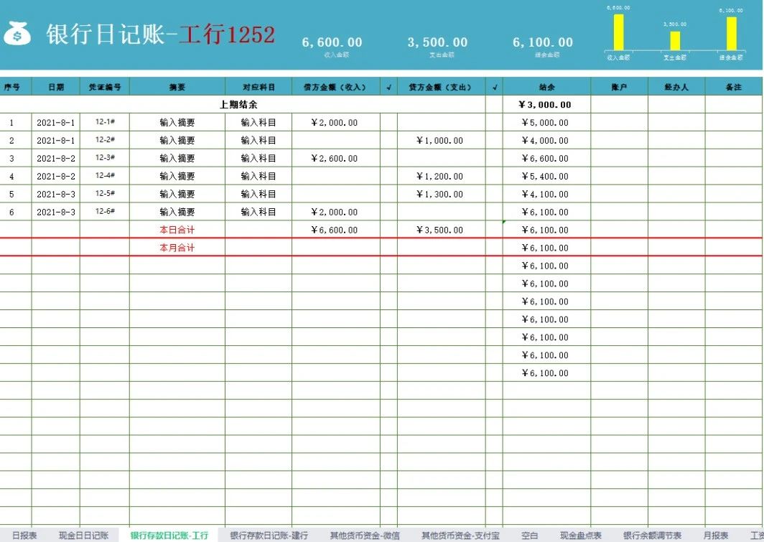Open the 银行存款日记账-建行 sheet tab
The height and width of the screenshot is (542, 764).
[x=269, y=535]
